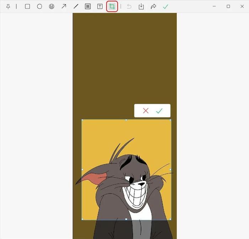Click the bottom-right crop handle
249x239 pixels.
coord(170,219)
